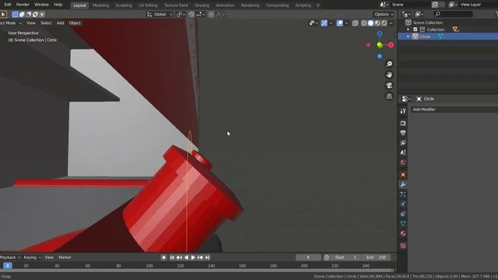Image resolution: width=498 pixels, height=280 pixels.
Task: Open the Render properties tab
Action: point(403,123)
